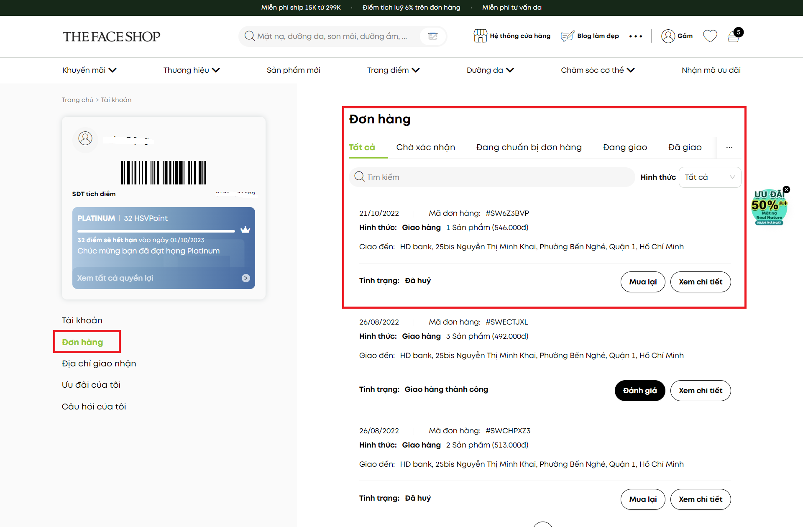Switch to Chờ xác nhận tab
The width and height of the screenshot is (803, 527).
click(x=426, y=147)
